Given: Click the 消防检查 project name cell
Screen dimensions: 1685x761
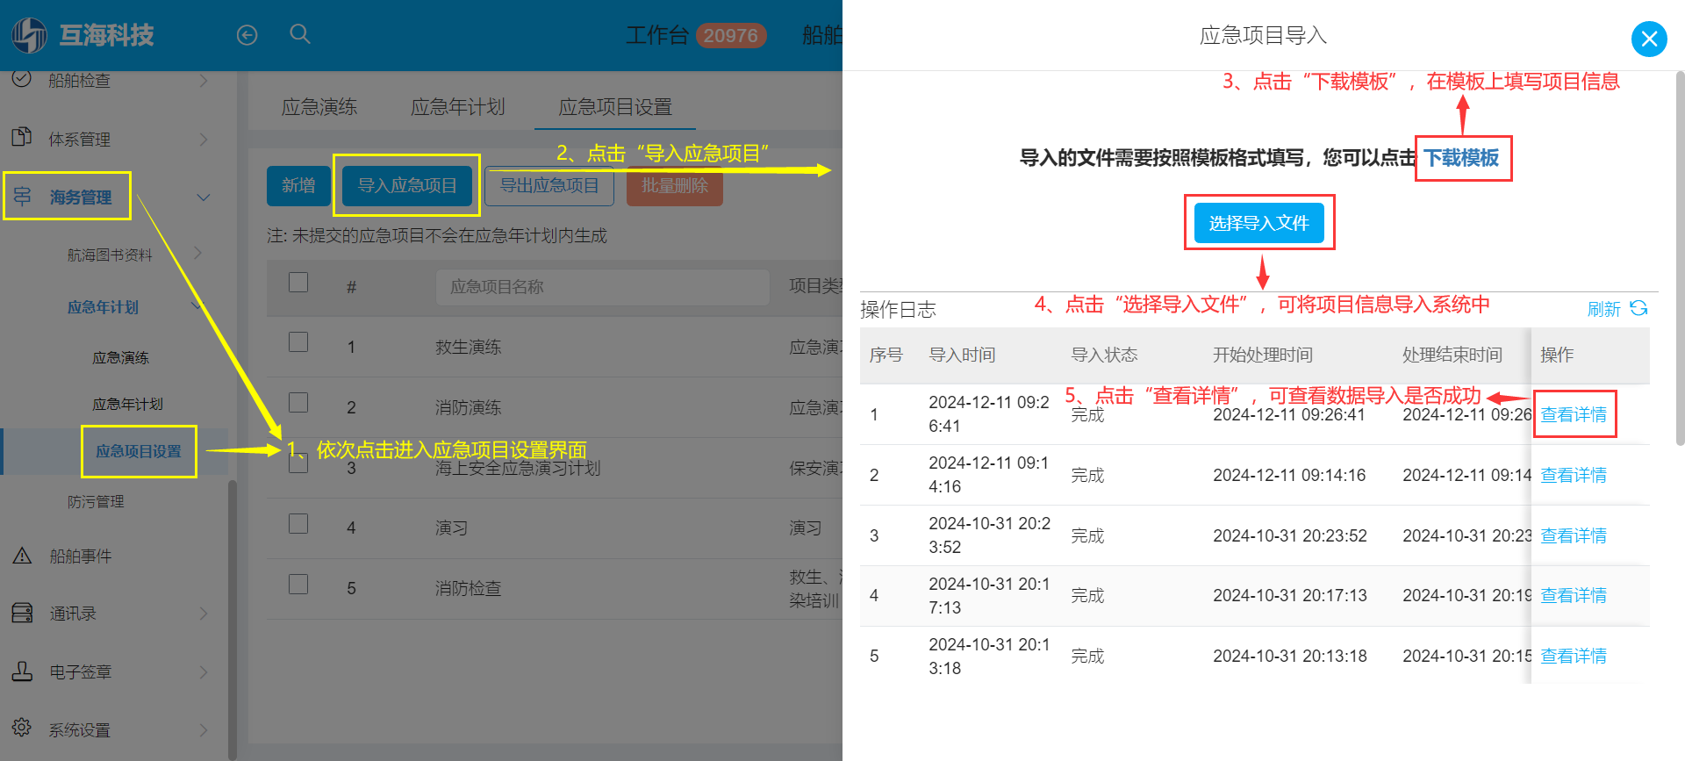Looking at the screenshot, I should pos(469,588).
